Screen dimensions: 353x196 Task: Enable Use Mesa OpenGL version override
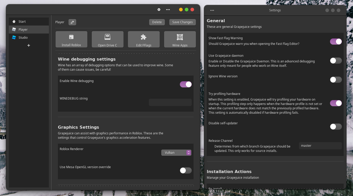coord(186,170)
